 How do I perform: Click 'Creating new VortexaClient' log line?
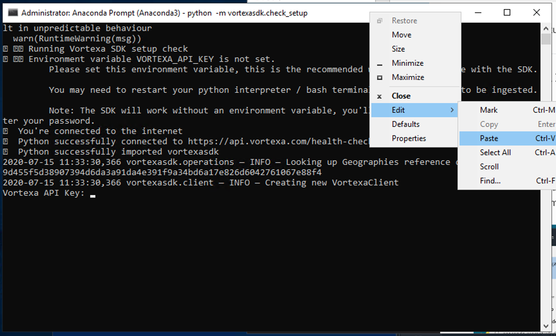(x=200, y=183)
